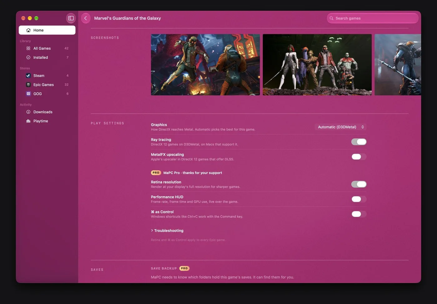Open Epic Games store icon
The width and height of the screenshot is (437, 304).
28,85
